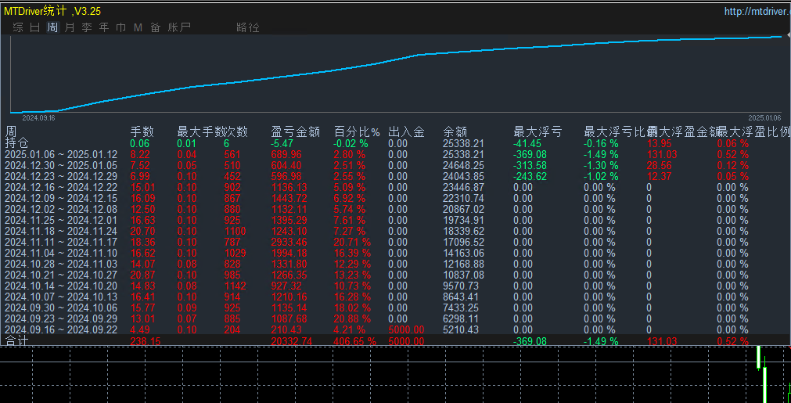Select the 日 daily statistics tab

[35, 27]
